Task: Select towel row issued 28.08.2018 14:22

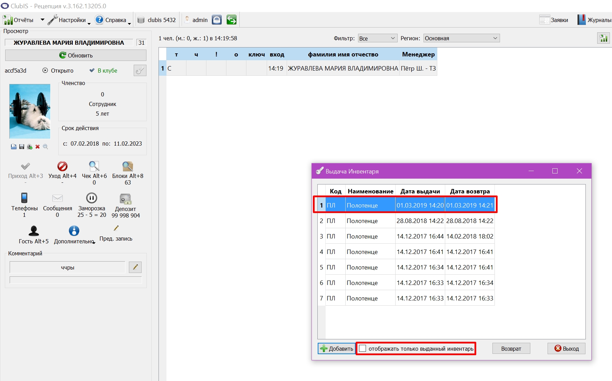Action: 406,221
